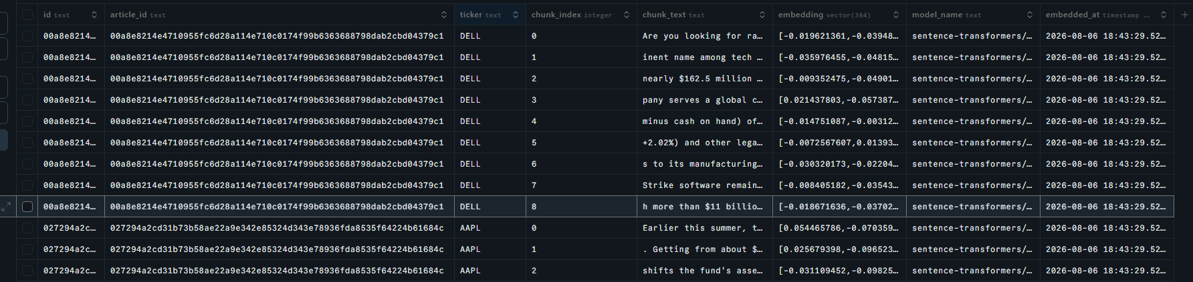Image resolution: width=1193 pixels, height=282 pixels.
Task: Click the cell 'nearly $162.5 million …'
Action: click(705, 79)
